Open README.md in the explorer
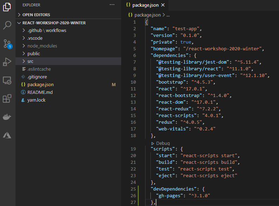 click(x=68, y=92)
